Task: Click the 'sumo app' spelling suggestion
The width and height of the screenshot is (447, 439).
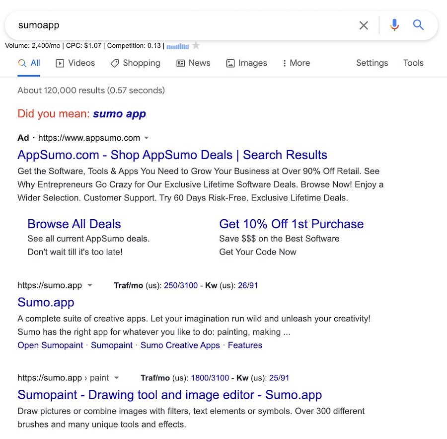Action: coord(119,114)
